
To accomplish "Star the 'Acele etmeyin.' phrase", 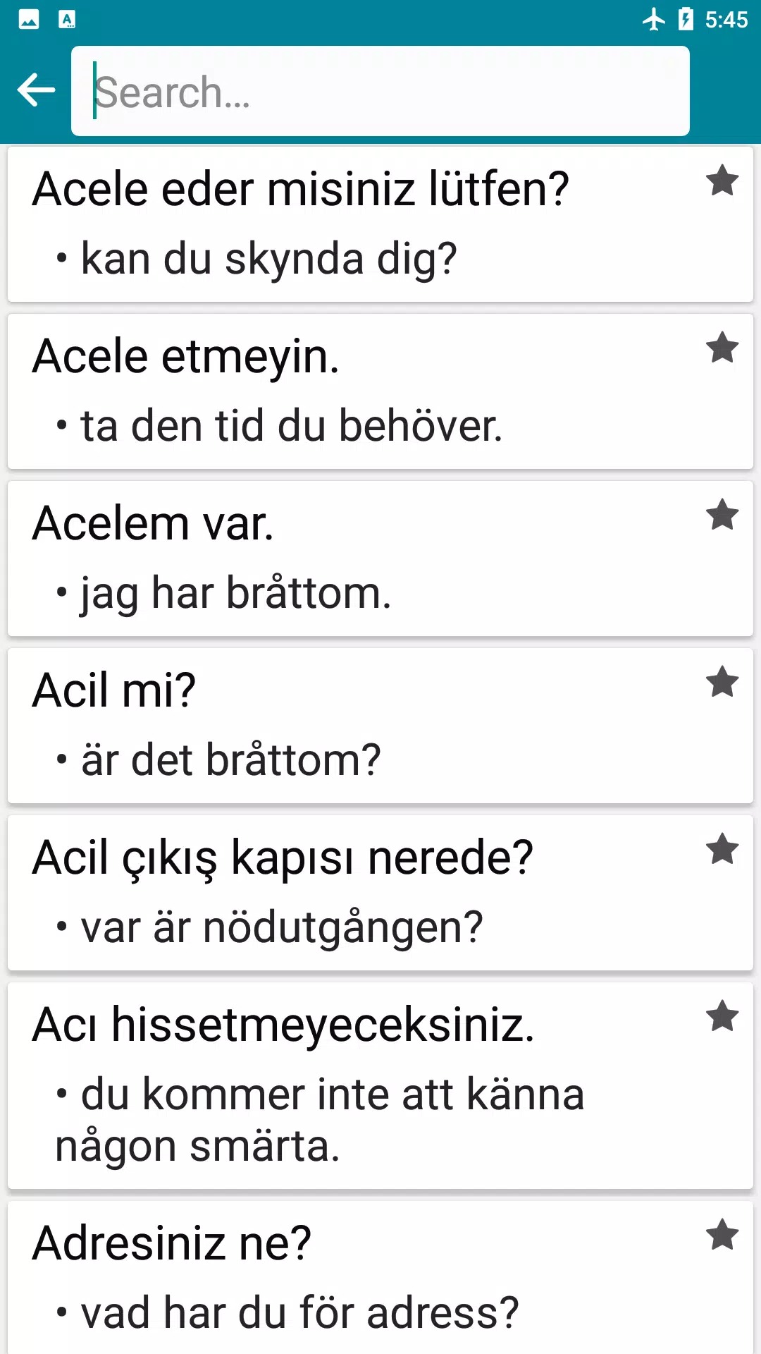I will click(722, 348).
